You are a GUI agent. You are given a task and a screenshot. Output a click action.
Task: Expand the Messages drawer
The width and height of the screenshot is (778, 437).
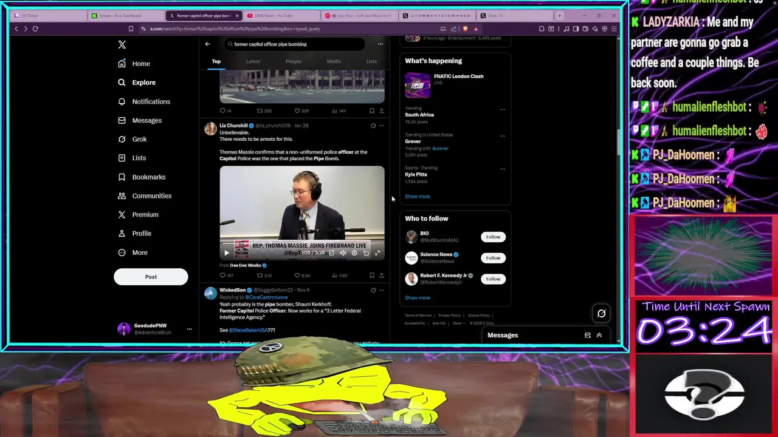pyautogui.click(x=599, y=335)
